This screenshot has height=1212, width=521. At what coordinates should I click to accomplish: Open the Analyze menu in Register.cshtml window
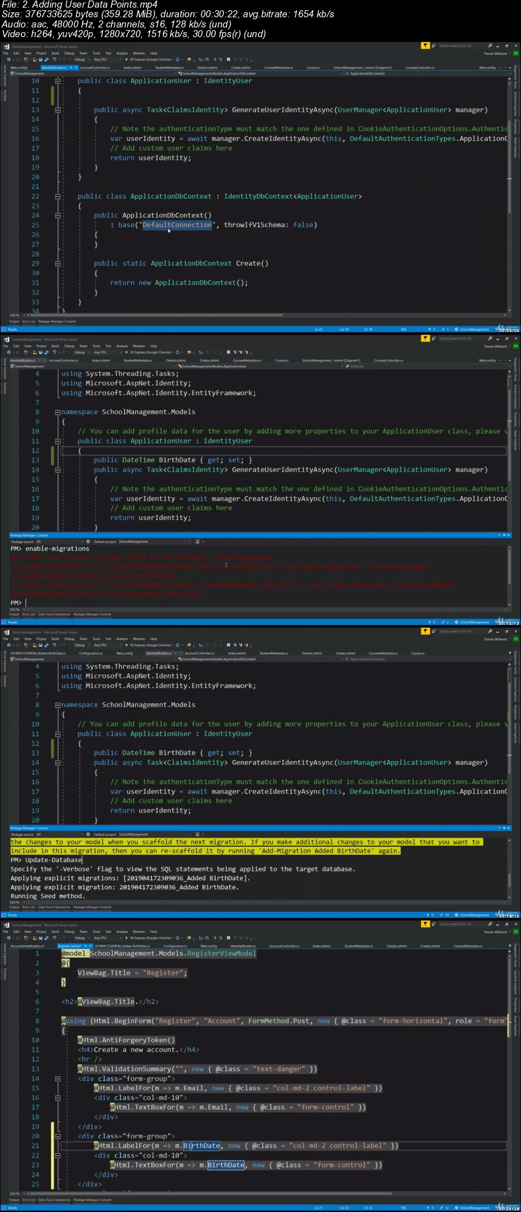(x=122, y=931)
